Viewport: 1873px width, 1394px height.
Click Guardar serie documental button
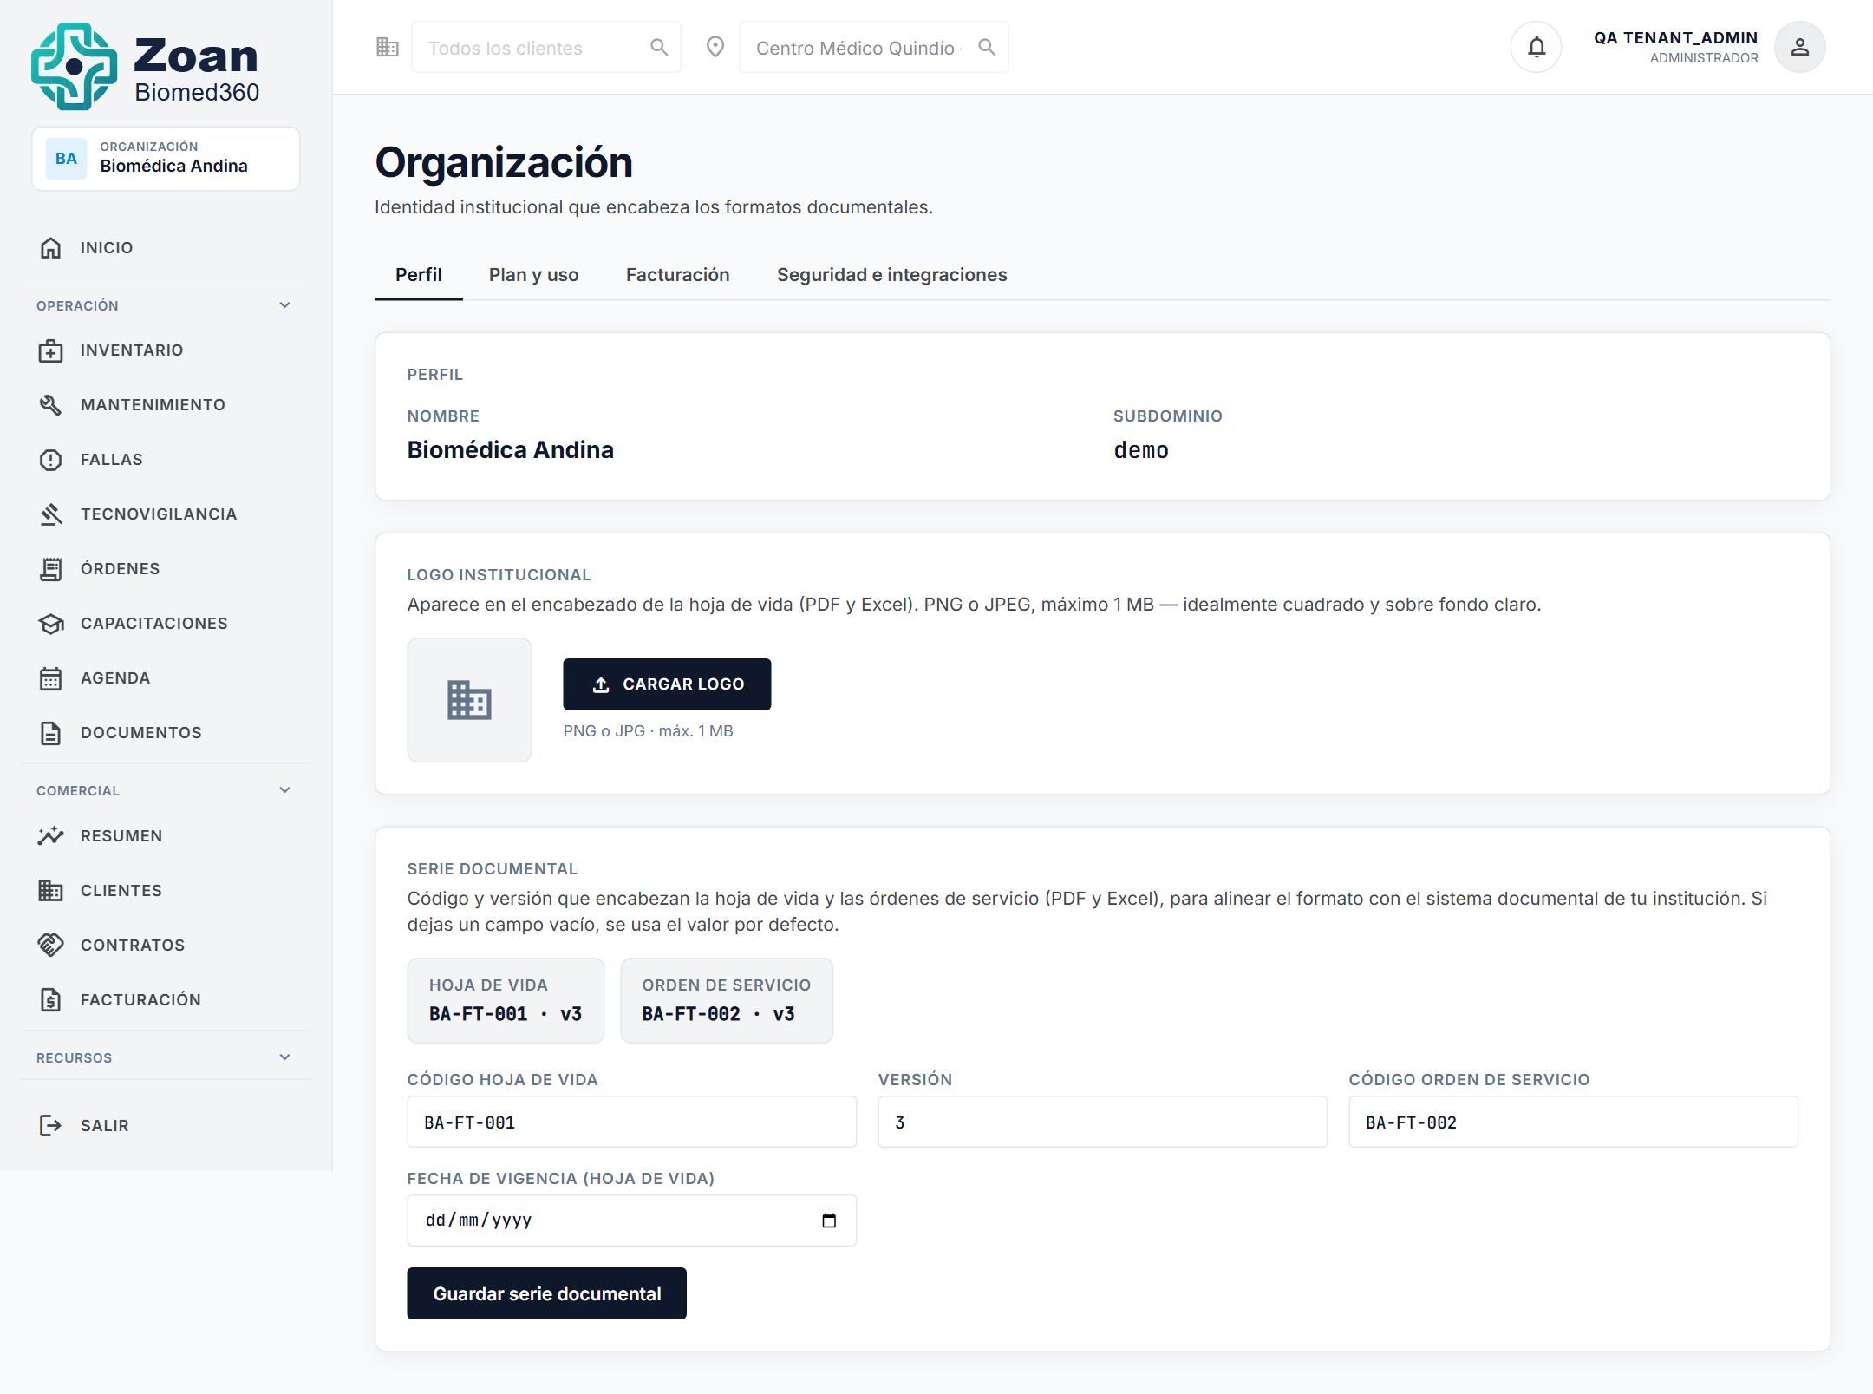(x=547, y=1293)
